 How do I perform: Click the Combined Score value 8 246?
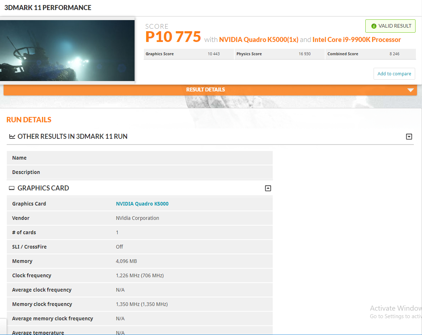394,54
